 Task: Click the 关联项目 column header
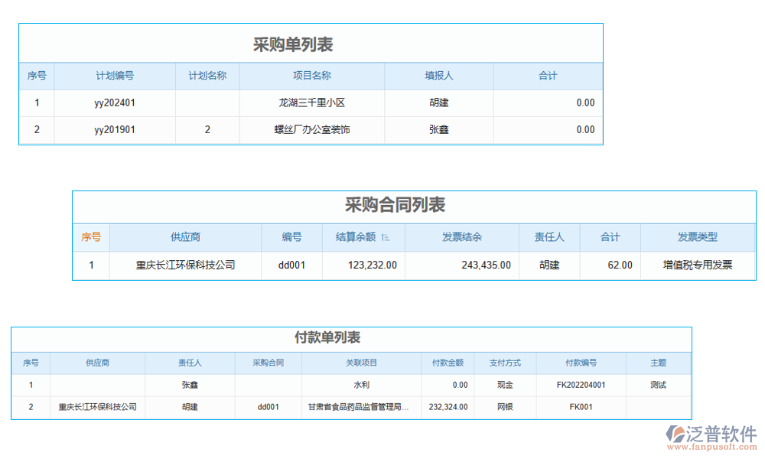pyautogui.click(x=362, y=363)
